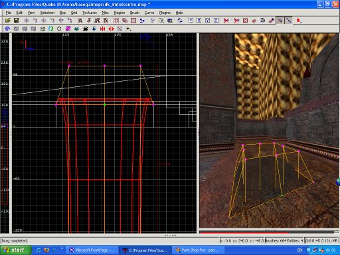Click the red outward diamond arrows icon
This screenshot has height=255, width=340.
click(111, 29)
